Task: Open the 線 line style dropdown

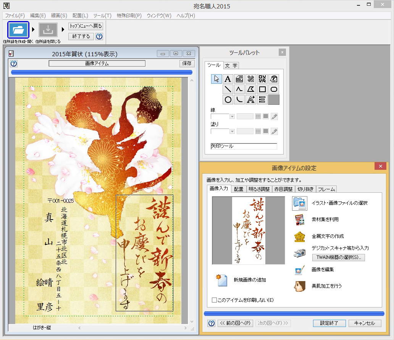Action: [x=232, y=116]
